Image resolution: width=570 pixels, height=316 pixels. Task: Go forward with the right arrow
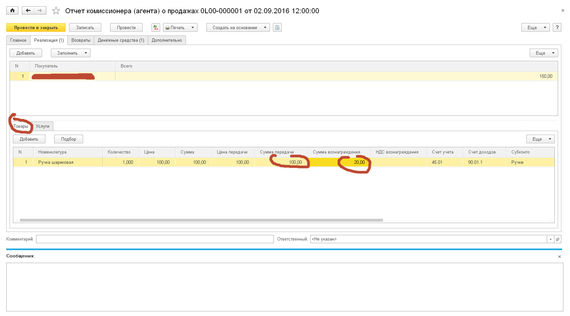(40, 11)
